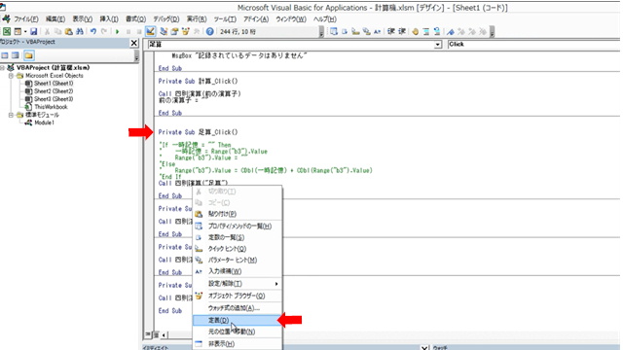
Task: Open the Procedure combo box showing Click
Action: coord(534,45)
